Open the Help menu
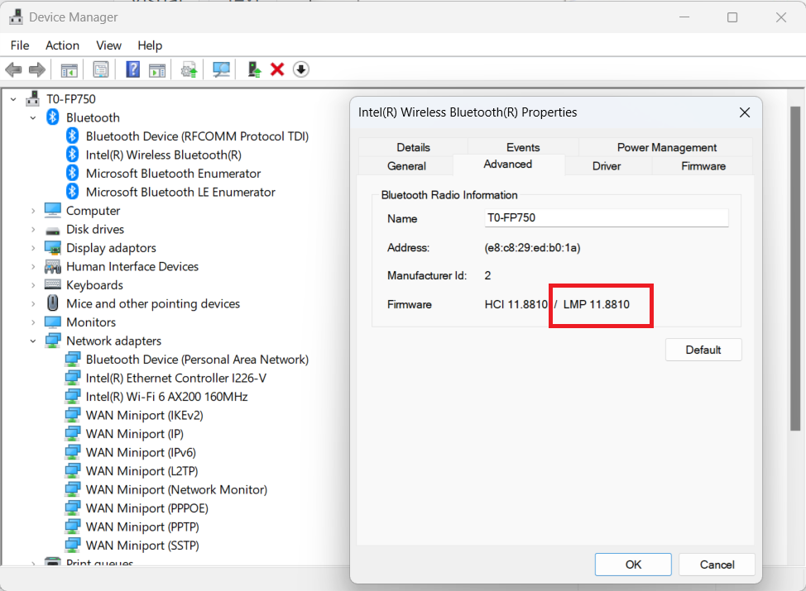The image size is (806, 591). (150, 45)
